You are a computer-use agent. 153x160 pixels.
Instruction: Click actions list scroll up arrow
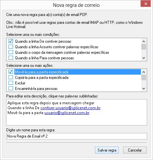click(x=144, y=72)
